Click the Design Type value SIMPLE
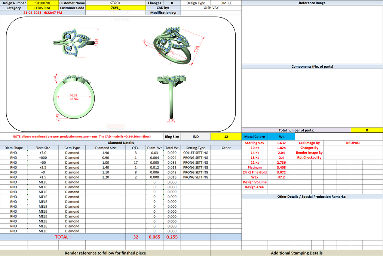This screenshot has width=383, height=256. [x=226, y=3]
